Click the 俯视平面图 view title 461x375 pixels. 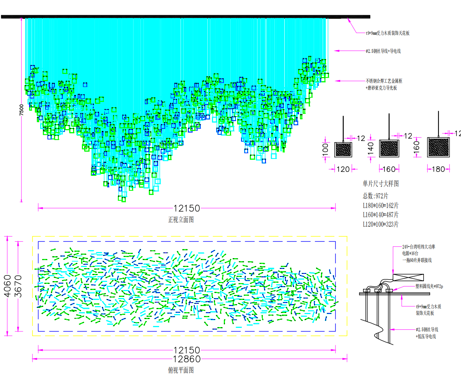(181, 370)
